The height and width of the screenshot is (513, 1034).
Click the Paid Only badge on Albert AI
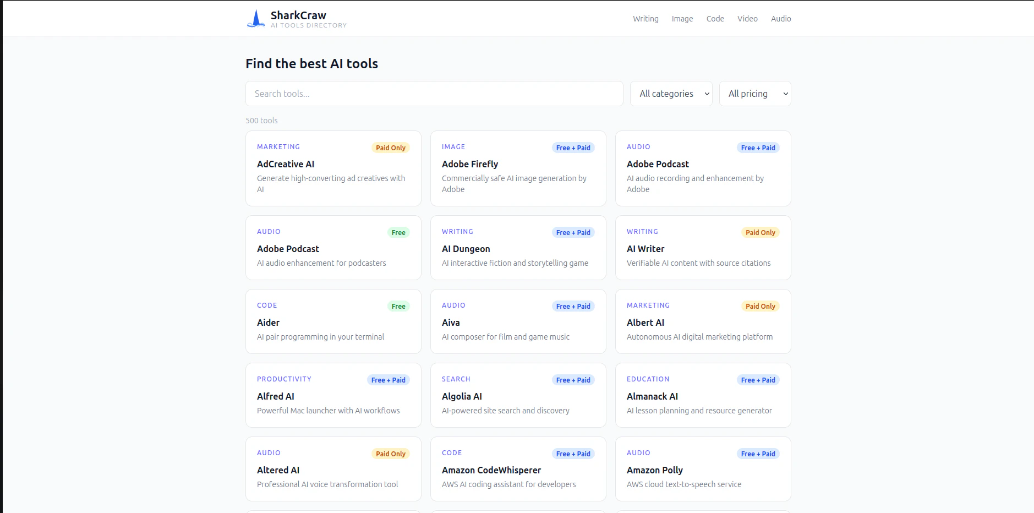click(761, 306)
